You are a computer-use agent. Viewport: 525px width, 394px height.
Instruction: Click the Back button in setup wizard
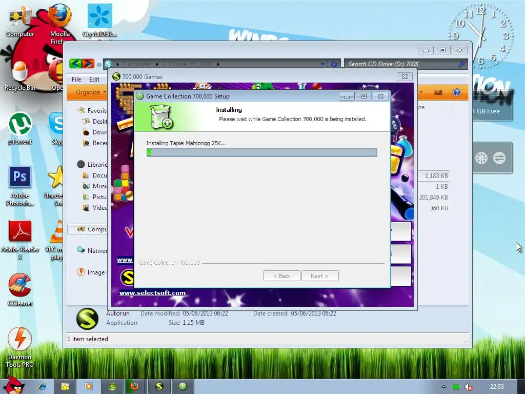coord(281,275)
